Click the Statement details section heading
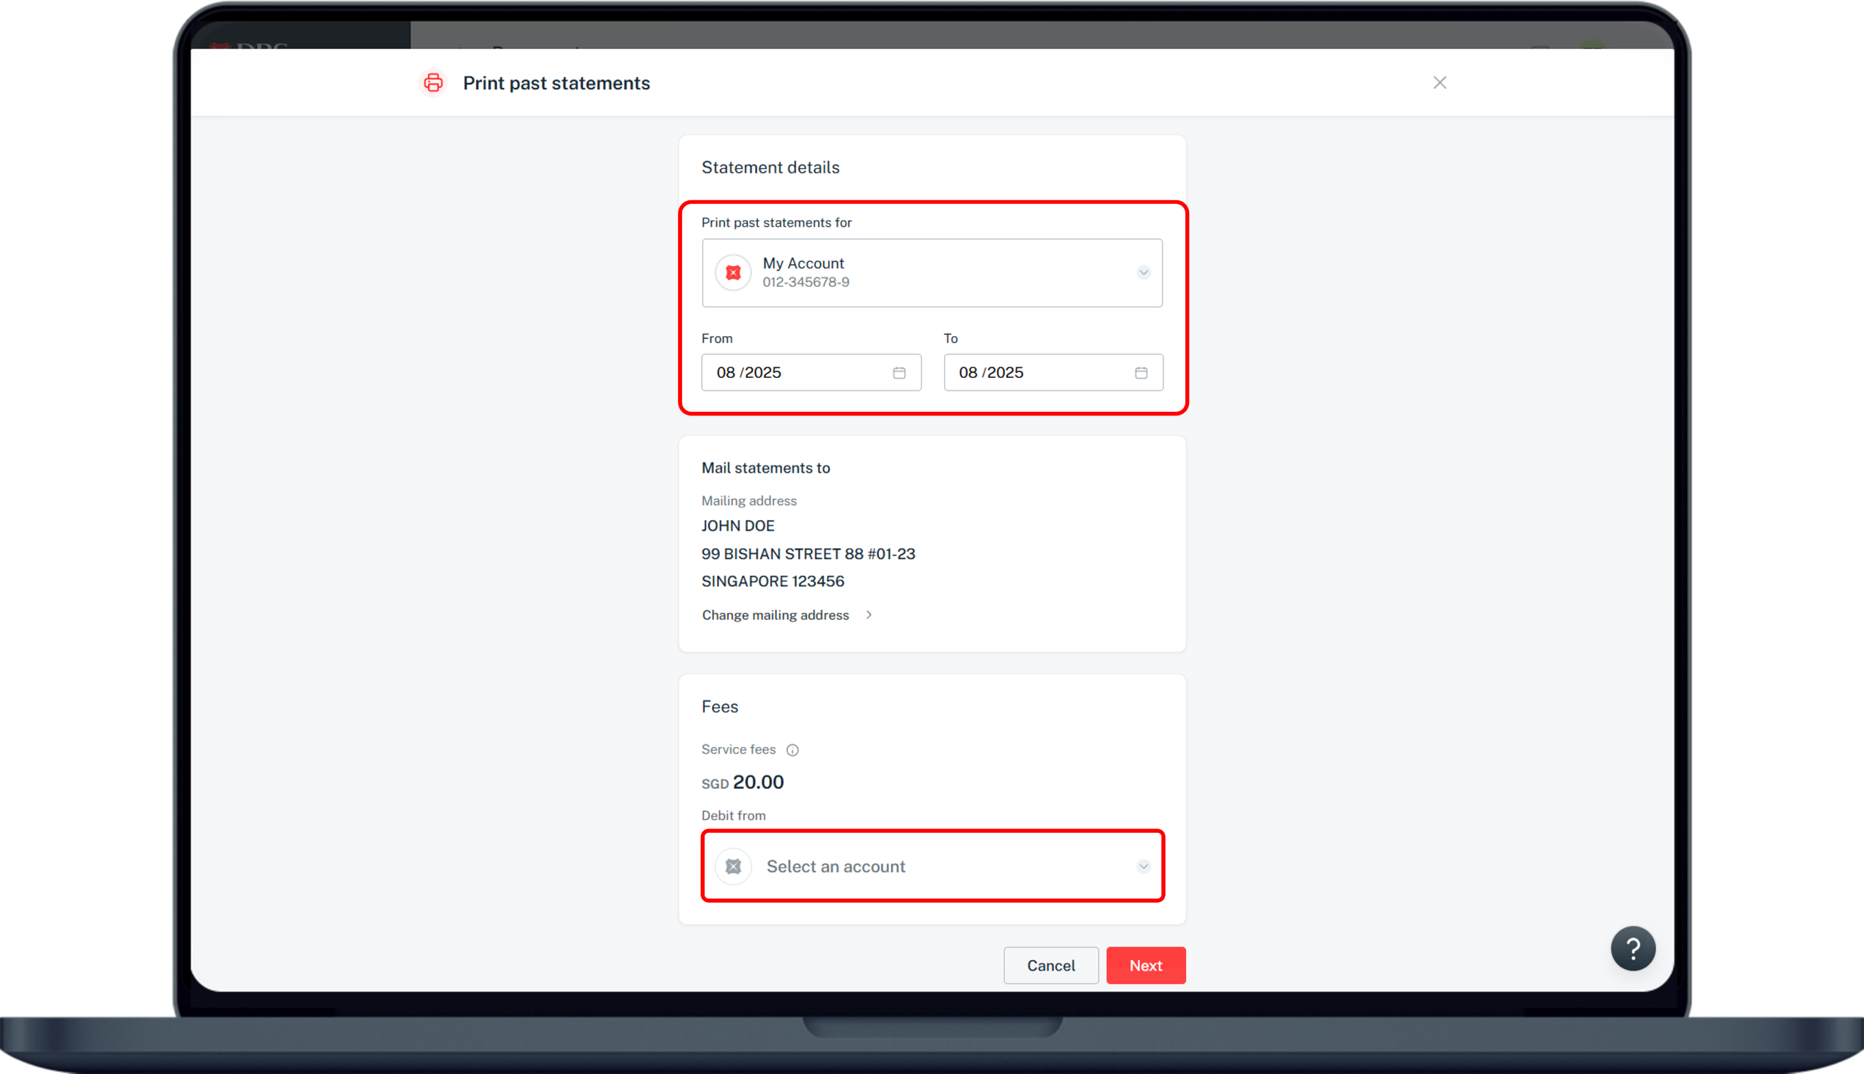1864x1074 pixels. point(770,168)
